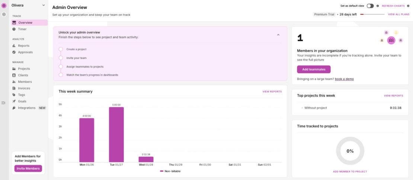Click REFRESH CHARTS
This screenshot has width=413, height=180.
(x=393, y=6)
